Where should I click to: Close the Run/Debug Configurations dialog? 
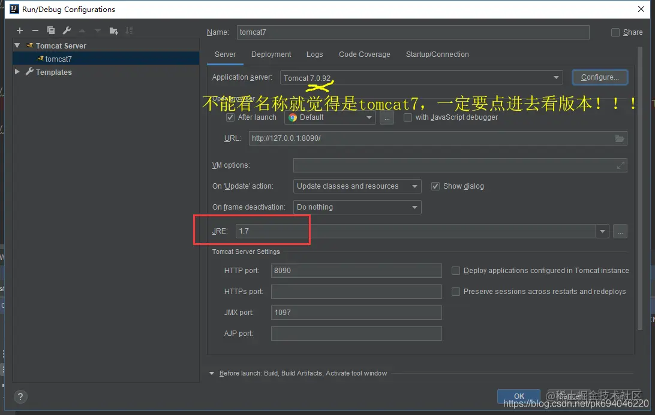coord(641,9)
